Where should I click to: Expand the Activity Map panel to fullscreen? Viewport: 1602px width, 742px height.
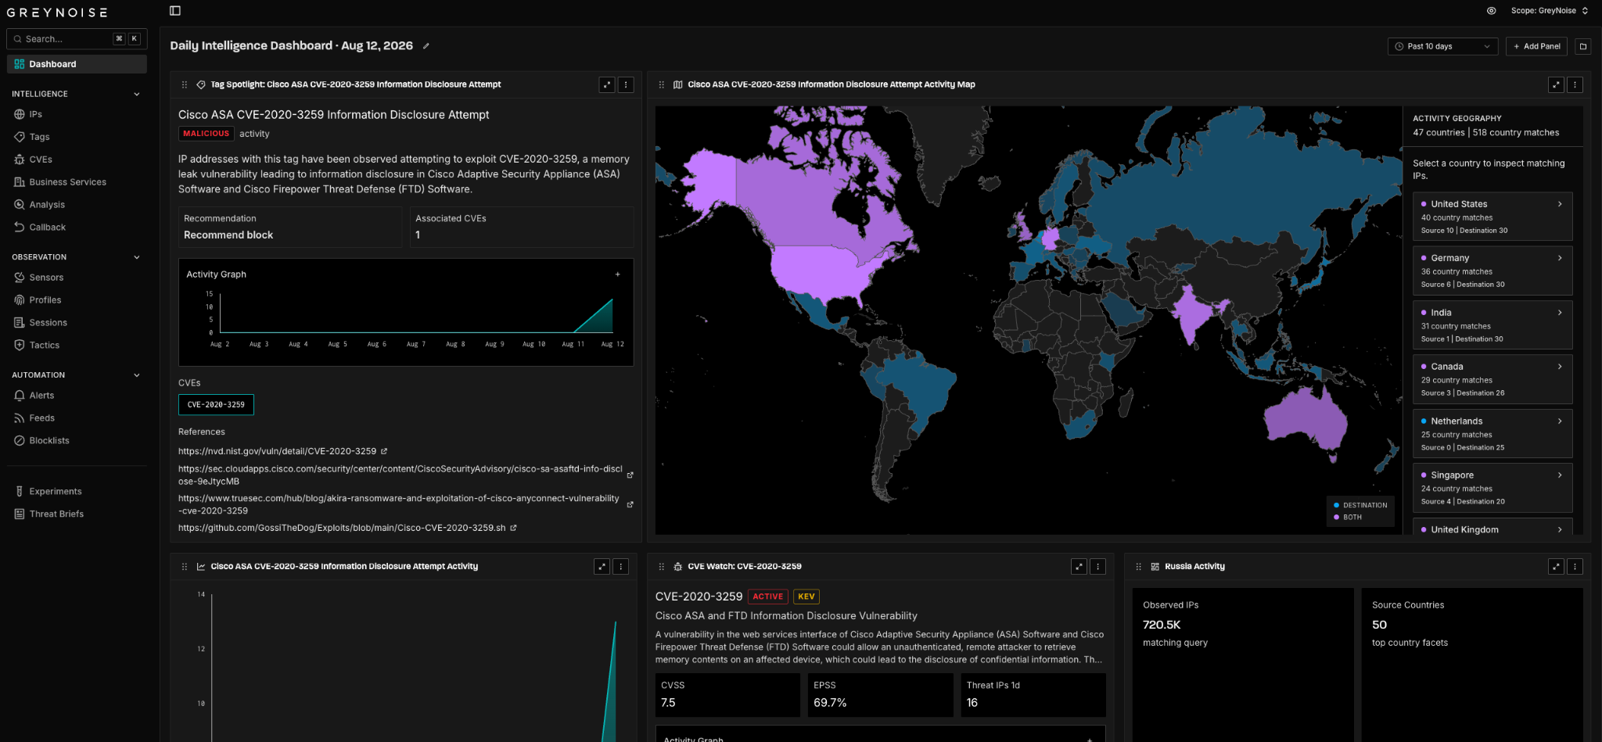(x=1556, y=84)
